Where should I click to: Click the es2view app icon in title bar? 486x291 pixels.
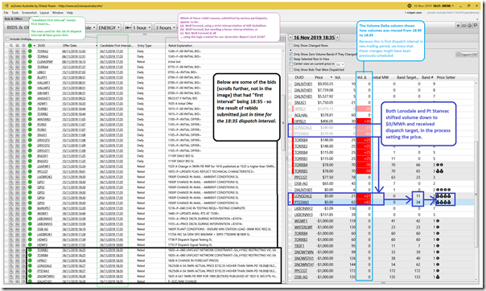[x=6, y=6]
